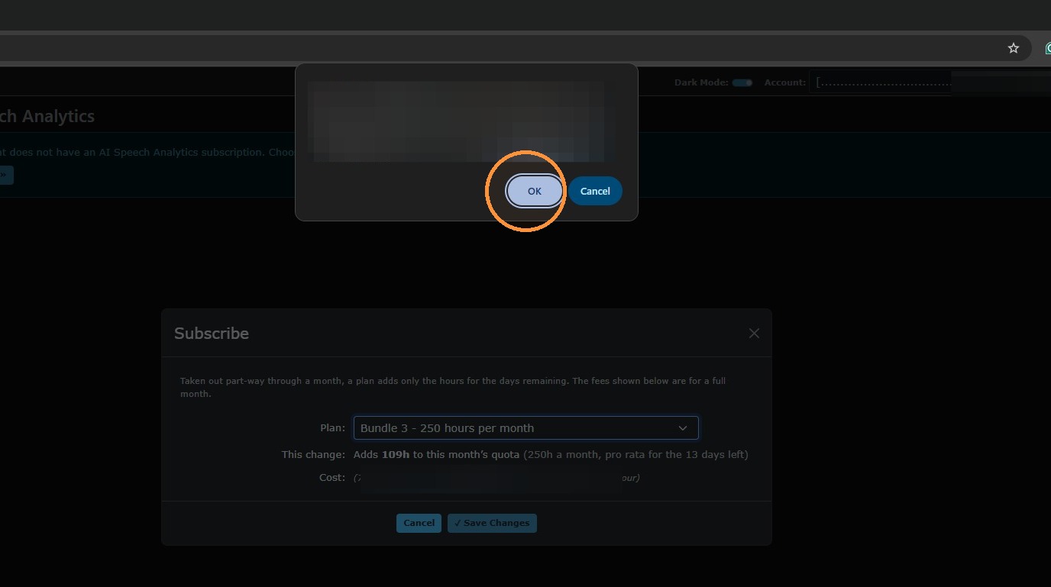Bookmark this page with the star icon
Image resolution: width=1051 pixels, height=587 pixels.
1013,48
